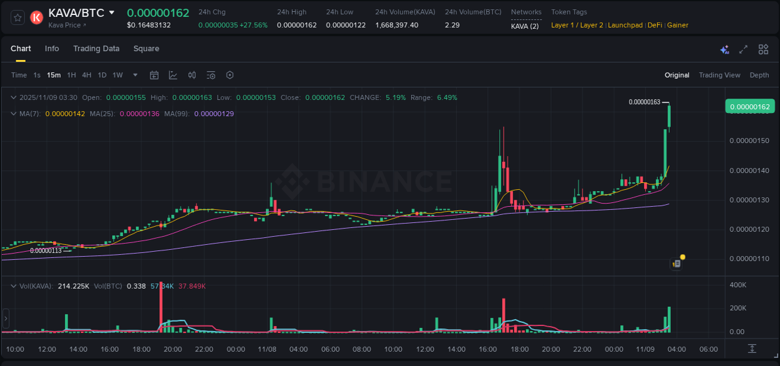Viewport: 780px width, 366px height.
Task: Collapse the Vol(KAVA) indicator row chevron
Action: 12,285
